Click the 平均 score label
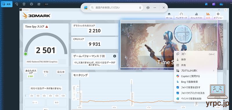This screenshot has width=232, height=110. point(46,72)
